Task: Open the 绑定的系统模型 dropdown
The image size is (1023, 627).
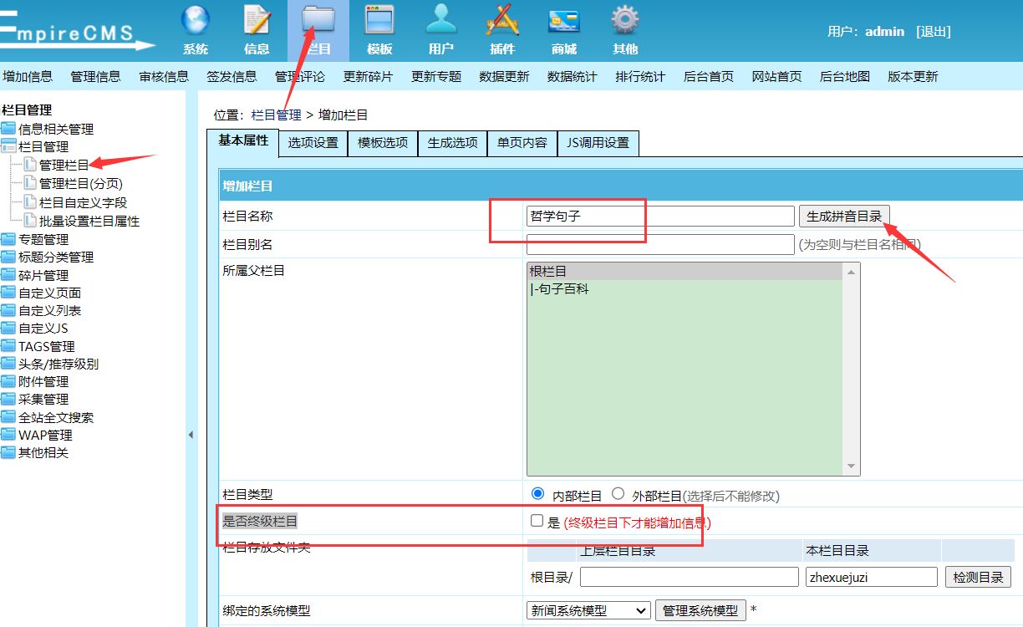Action: pyautogui.click(x=588, y=610)
